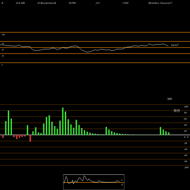
Task: Select the 'SI & MR' header text
Action: [x=20, y=3]
